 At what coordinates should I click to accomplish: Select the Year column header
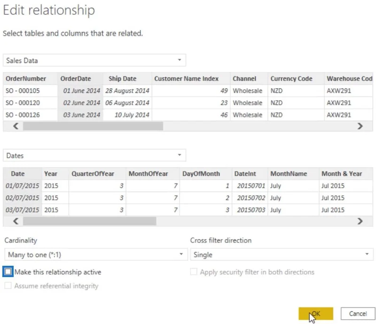[x=55, y=173]
